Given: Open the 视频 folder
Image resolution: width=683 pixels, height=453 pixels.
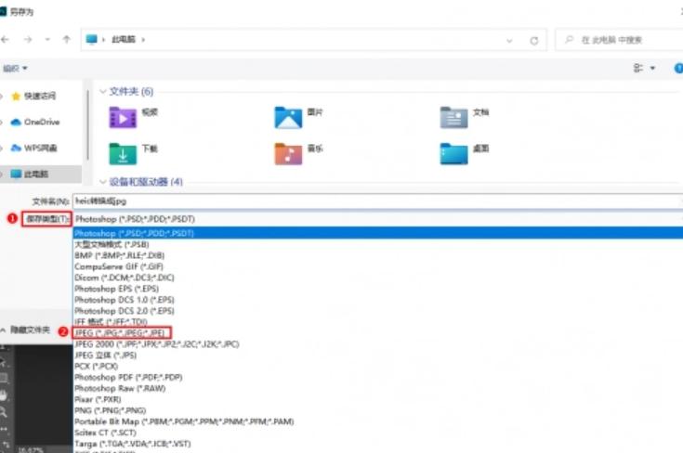Looking at the screenshot, I should (x=133, y=117).
